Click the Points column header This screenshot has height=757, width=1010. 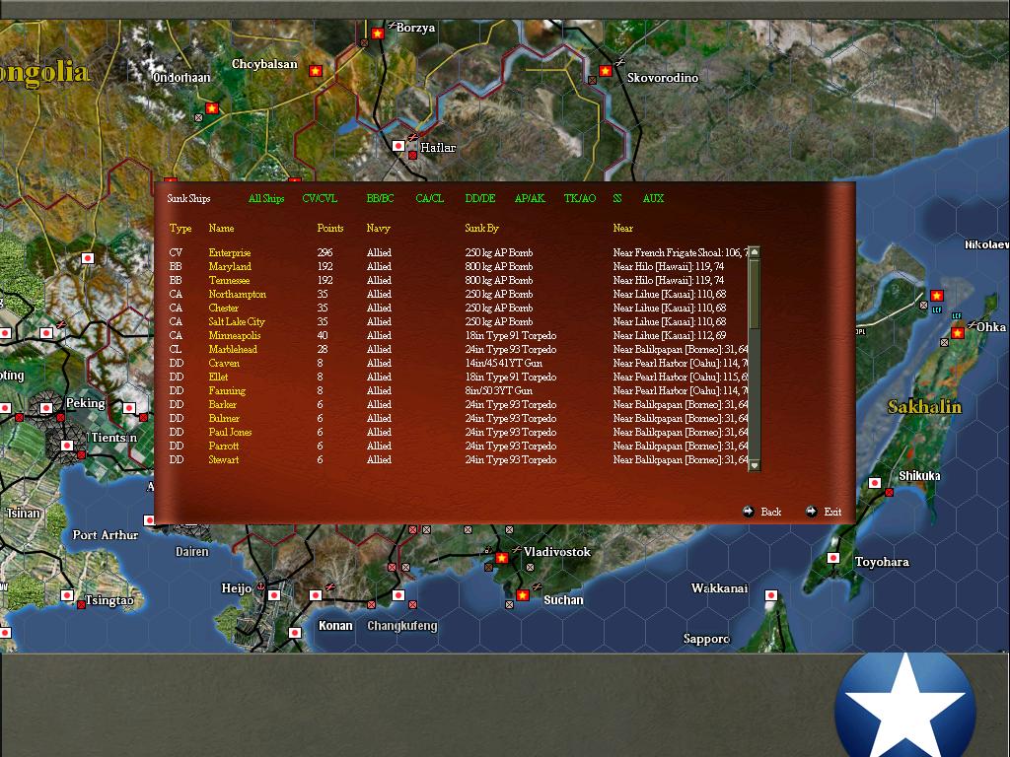point(329,228)
